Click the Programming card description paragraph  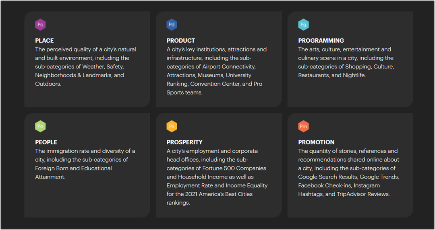pyautogui.click(x=346, y=62)
